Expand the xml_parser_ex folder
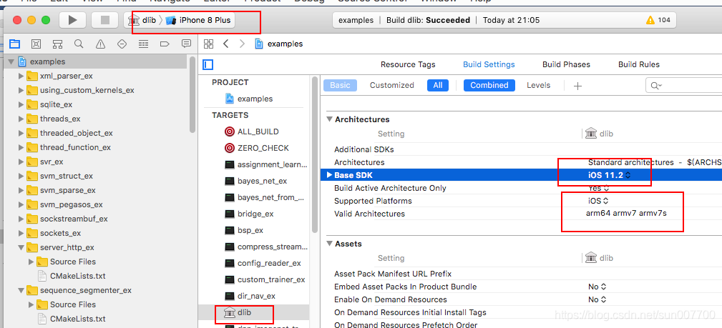Viewport: 722px width, 328px height. (21, 76)
